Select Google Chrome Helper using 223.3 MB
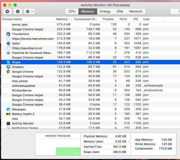The width and height of the screenshot is (180, 160). (90, 29)
